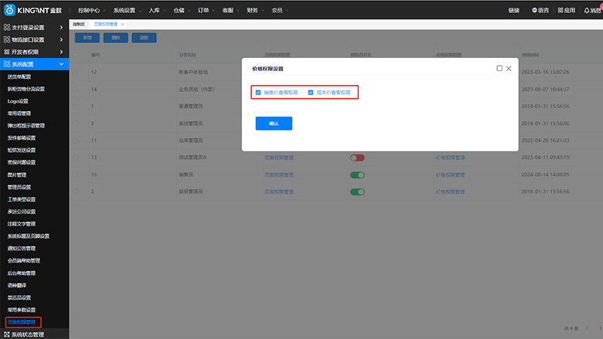Open the 系统设置 dropdown menu
The image size is (603, 339).
click(x=128, y=10)
